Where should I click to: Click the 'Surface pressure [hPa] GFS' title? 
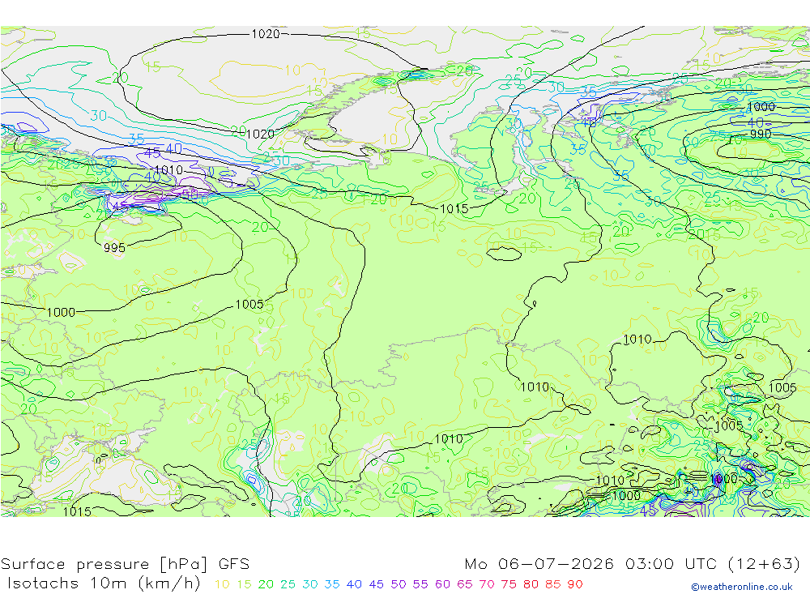(x=125, y=563)
